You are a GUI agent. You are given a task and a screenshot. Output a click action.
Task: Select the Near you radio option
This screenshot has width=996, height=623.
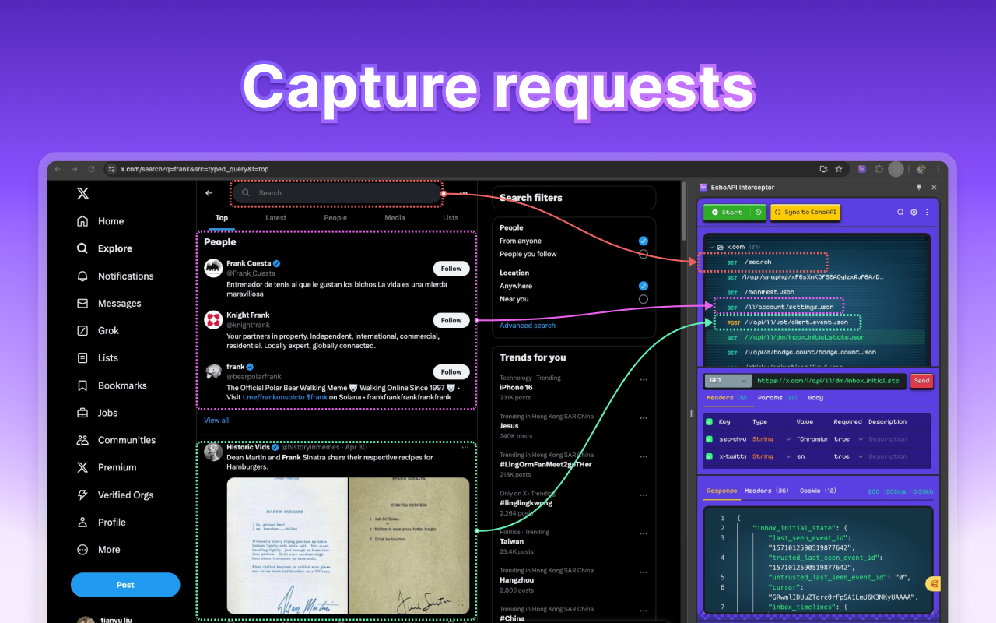click(x=643, y=299)
